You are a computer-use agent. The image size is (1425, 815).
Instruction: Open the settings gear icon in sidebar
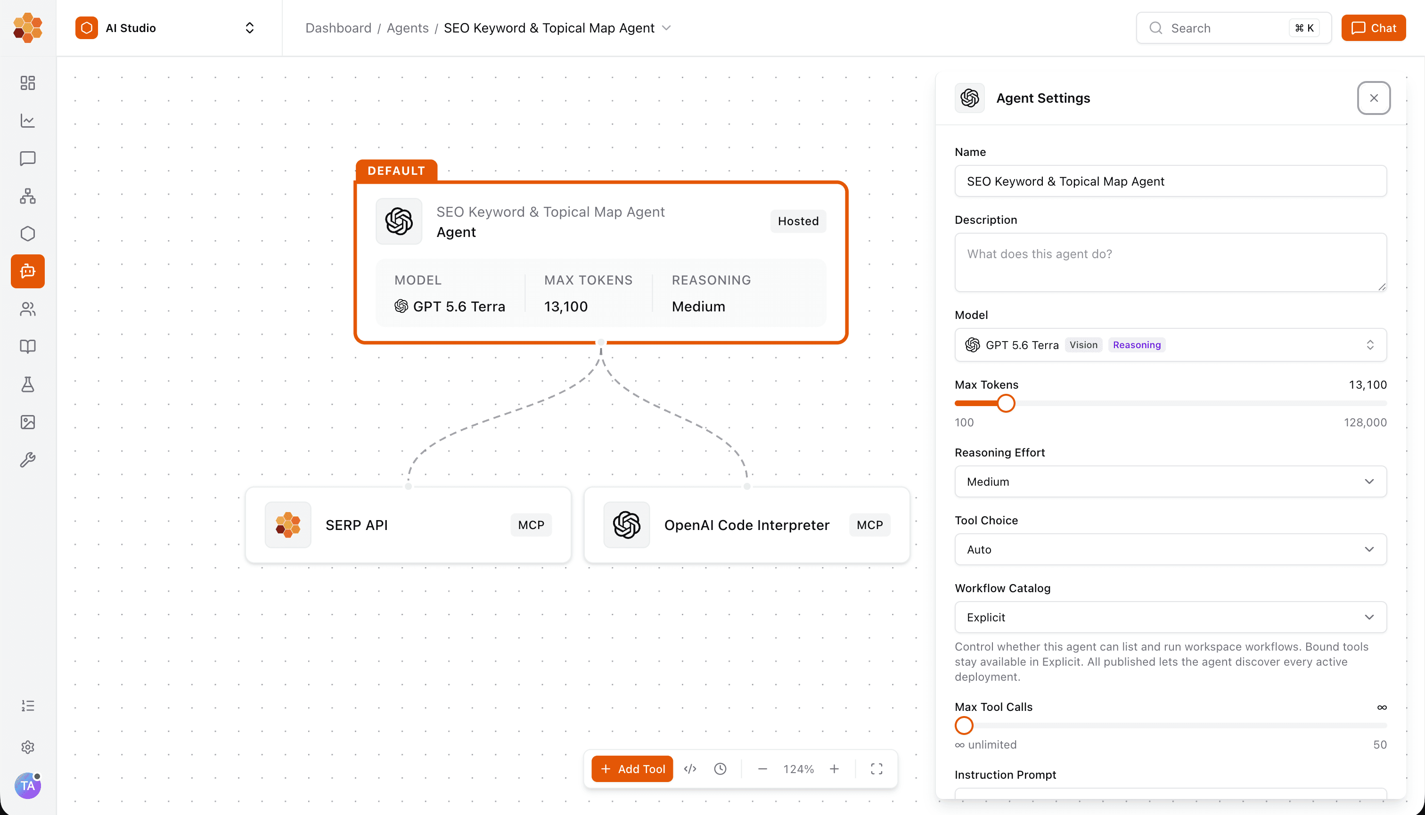(x=27, y=747)
